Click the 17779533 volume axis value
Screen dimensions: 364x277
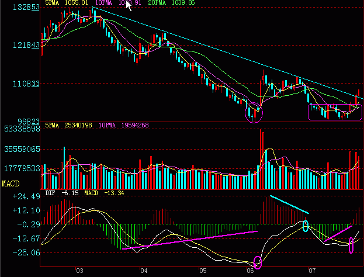[22, 168]
